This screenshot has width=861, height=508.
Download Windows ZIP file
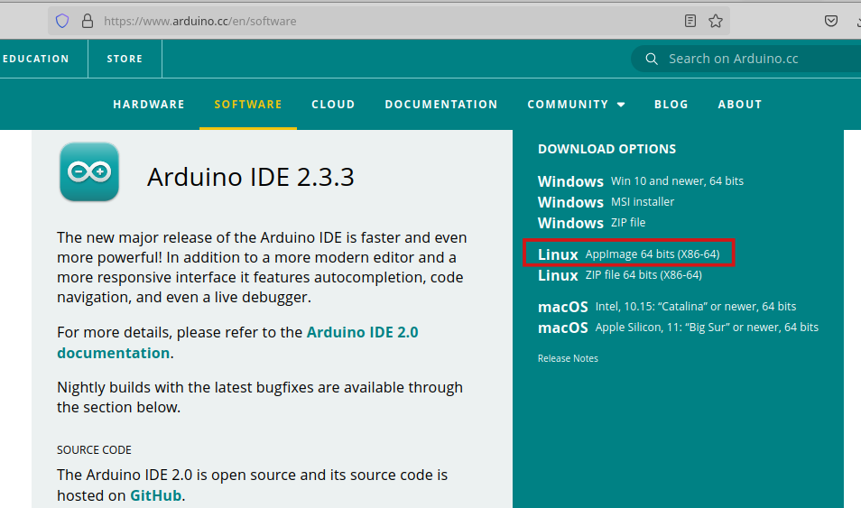591,223
